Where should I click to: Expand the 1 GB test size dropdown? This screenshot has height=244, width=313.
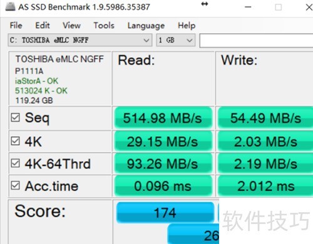pyautogui.click(x=176, y=40)
